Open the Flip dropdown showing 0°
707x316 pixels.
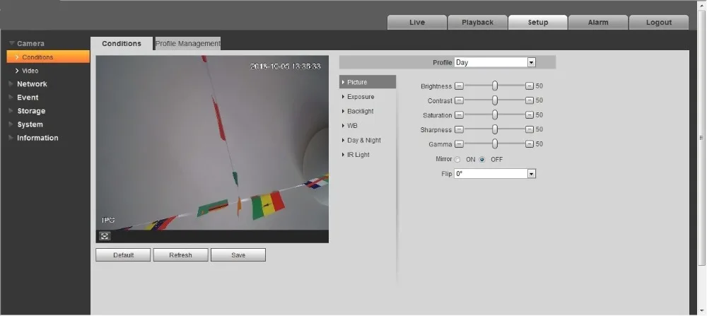tap(495, 173)
